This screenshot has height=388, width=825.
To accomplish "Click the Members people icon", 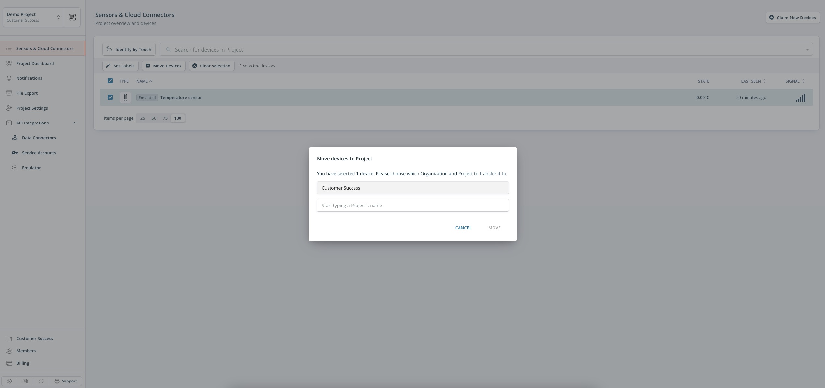I will [9, 351].
